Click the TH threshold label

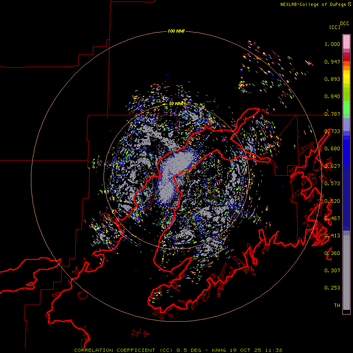coord(337,306)
